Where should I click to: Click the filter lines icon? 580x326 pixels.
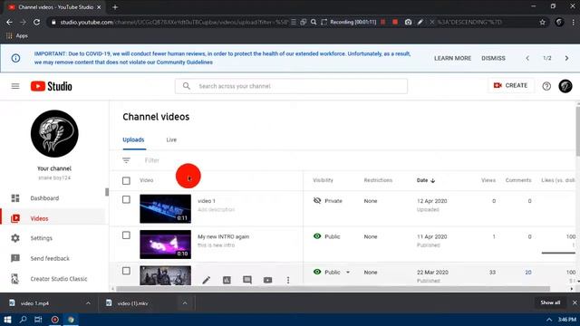(x=126, y=160)
